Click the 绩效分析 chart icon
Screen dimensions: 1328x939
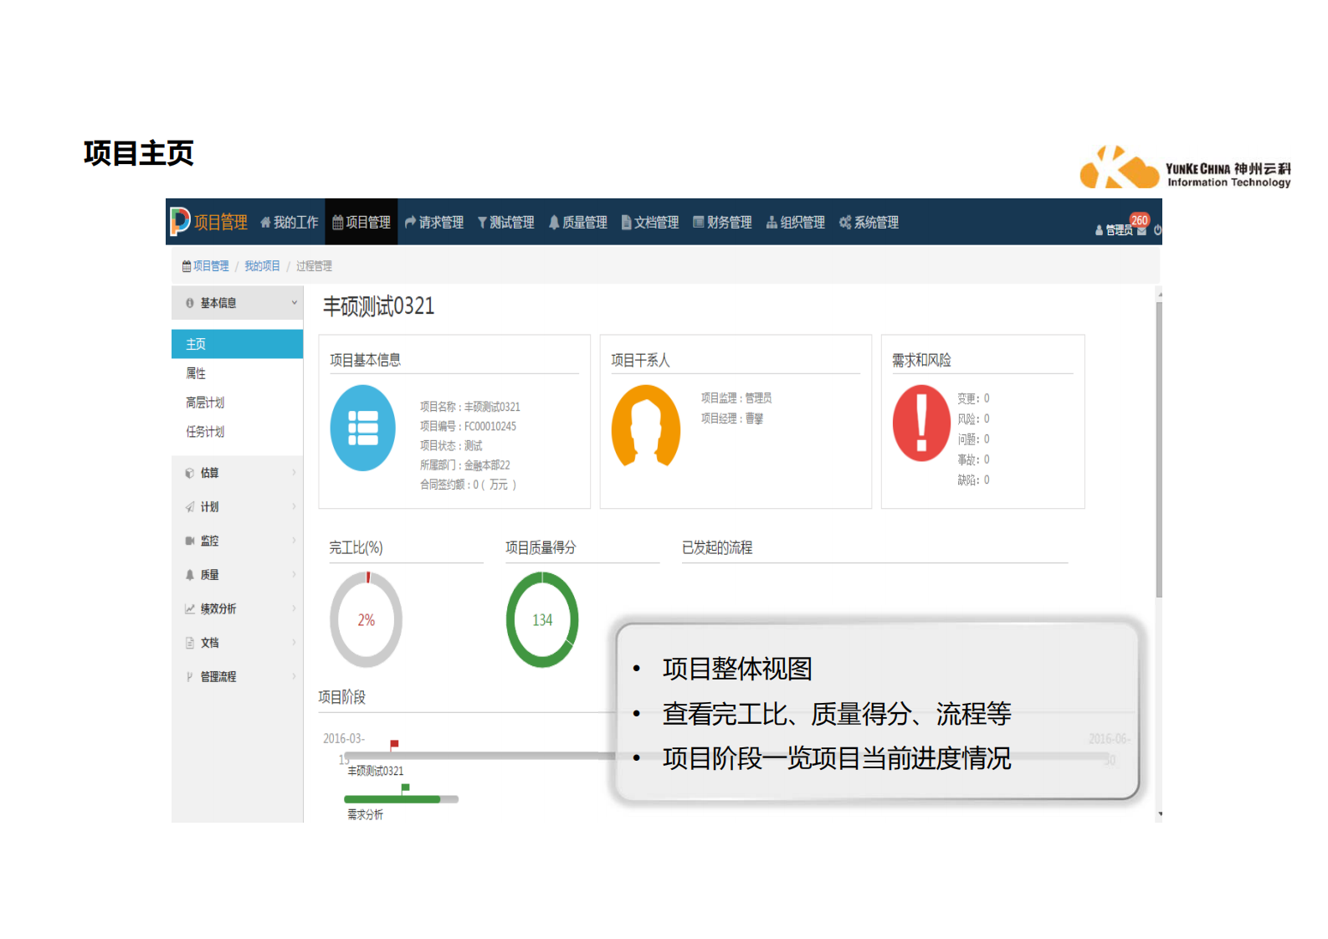[x=190, y=608]
